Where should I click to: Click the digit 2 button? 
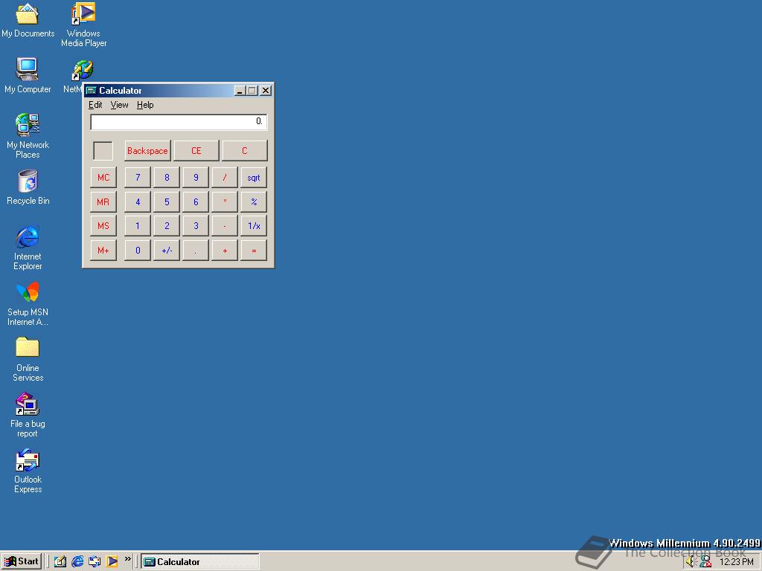[167, 226]
